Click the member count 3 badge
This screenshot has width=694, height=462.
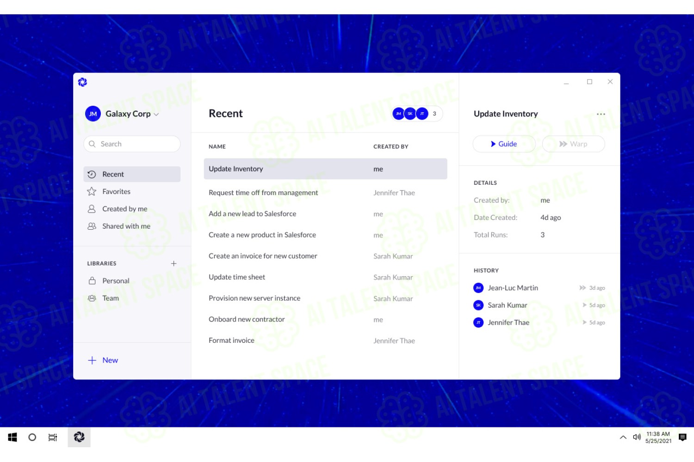[x=434, y=114]
